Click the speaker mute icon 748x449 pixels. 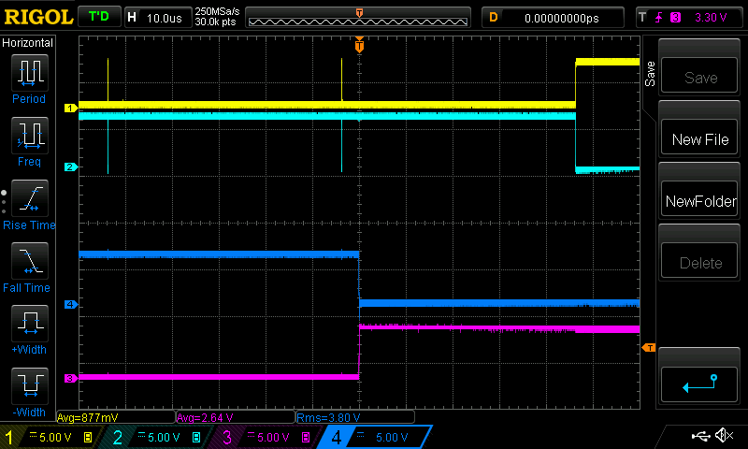pos(723,436)
